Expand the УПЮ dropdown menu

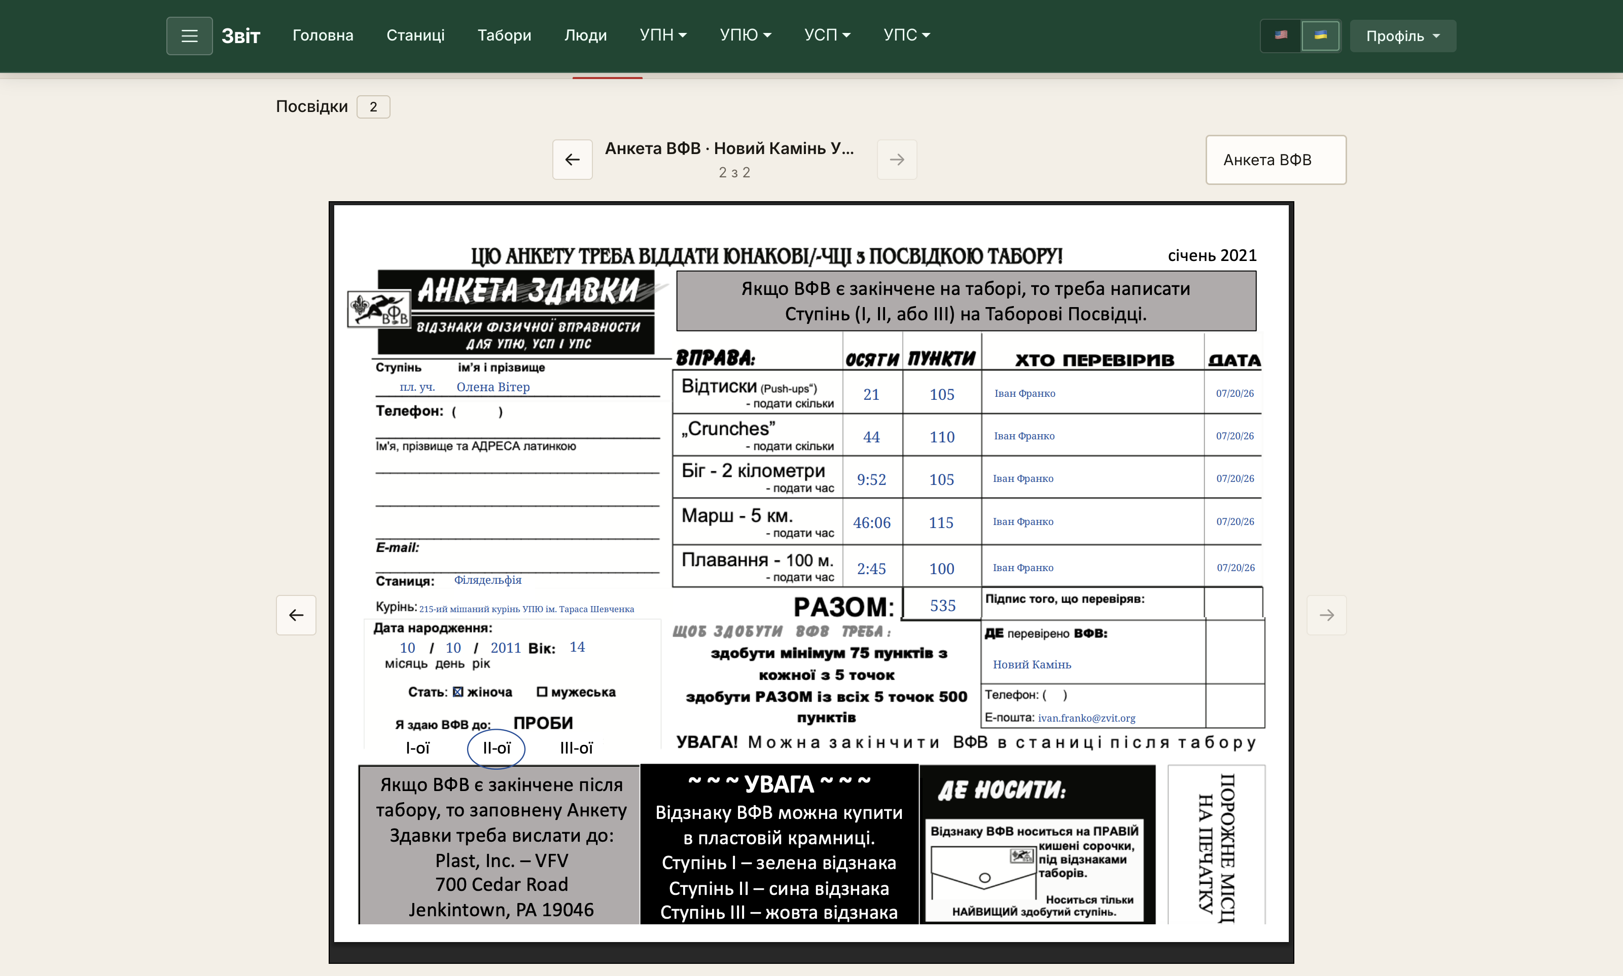745,35
